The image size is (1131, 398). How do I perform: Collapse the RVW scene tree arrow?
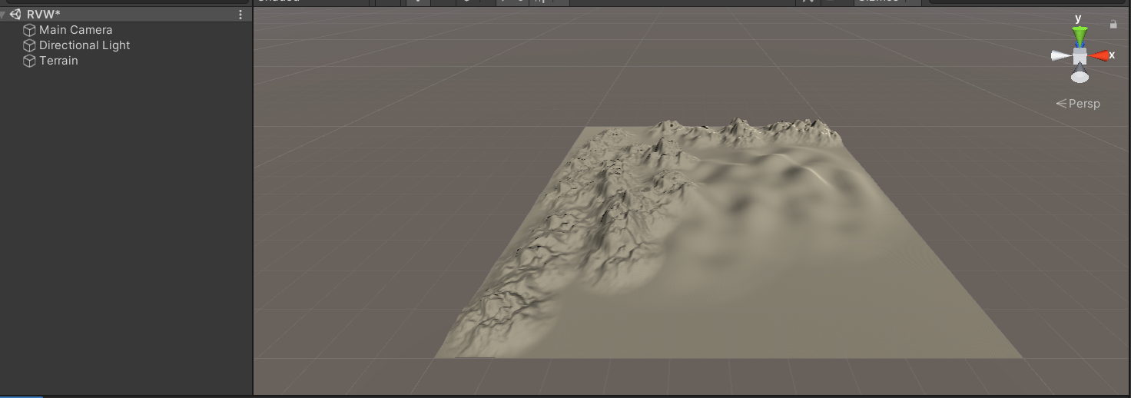coord(3,15)
